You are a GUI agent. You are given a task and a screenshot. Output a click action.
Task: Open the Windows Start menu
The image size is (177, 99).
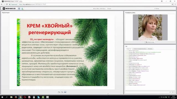tap(2, 97)
